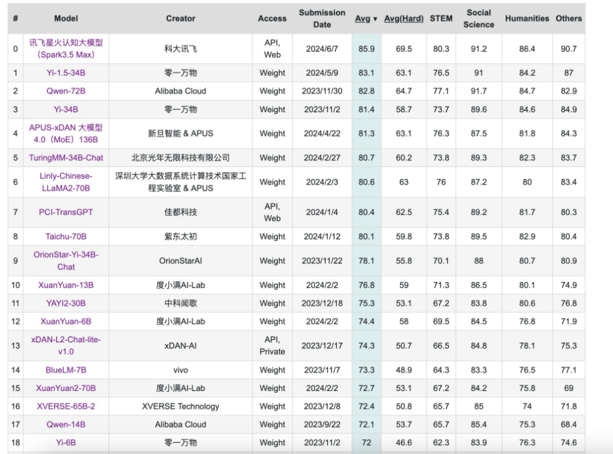Click the Model column header
This screenshot has height=454, width=613.
pyautogui.click(x=66, y=18)
